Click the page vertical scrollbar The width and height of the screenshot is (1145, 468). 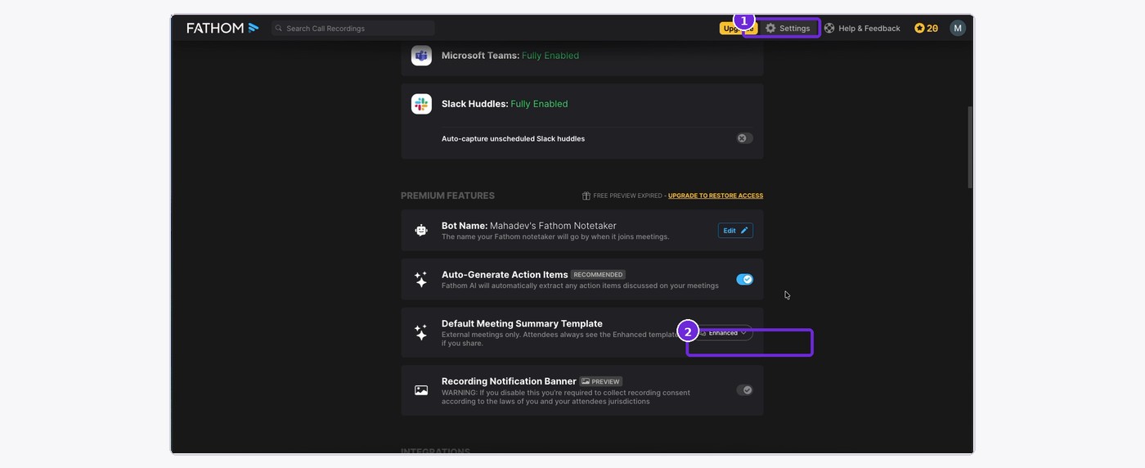(971, 147)
